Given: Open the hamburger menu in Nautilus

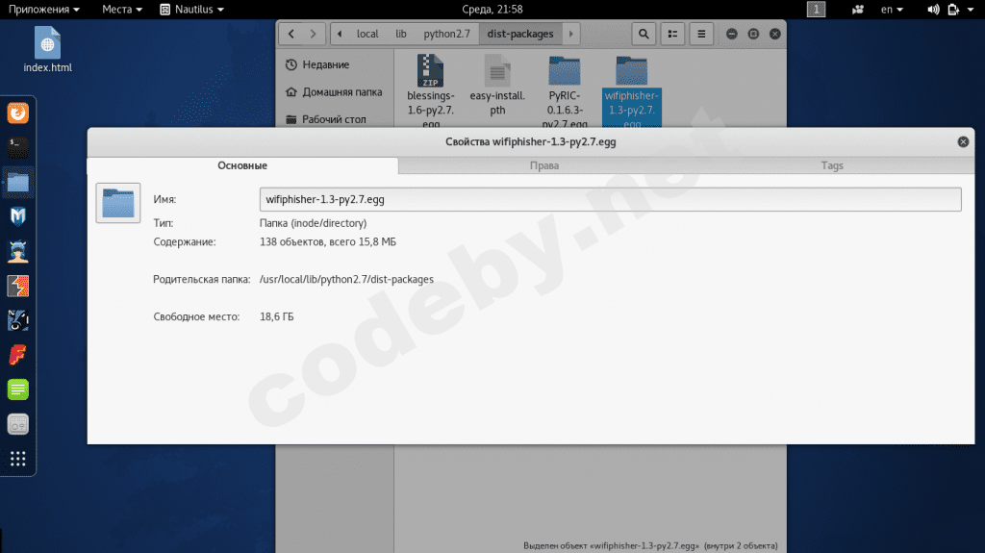Looking at the screenshot, I should [x=701, y=34].
